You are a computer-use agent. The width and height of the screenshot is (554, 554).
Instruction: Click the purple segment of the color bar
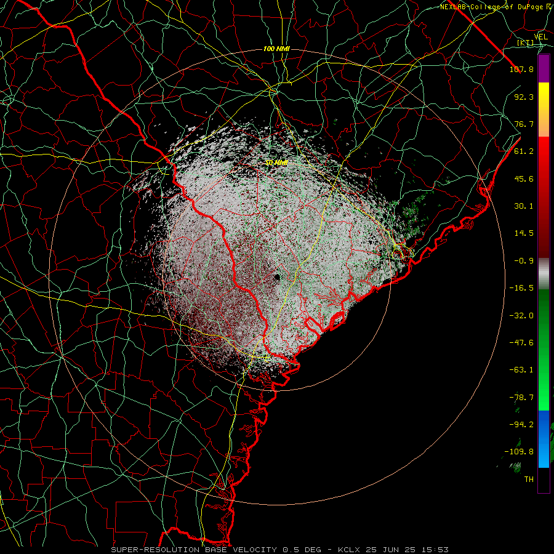tap(544, 69)
